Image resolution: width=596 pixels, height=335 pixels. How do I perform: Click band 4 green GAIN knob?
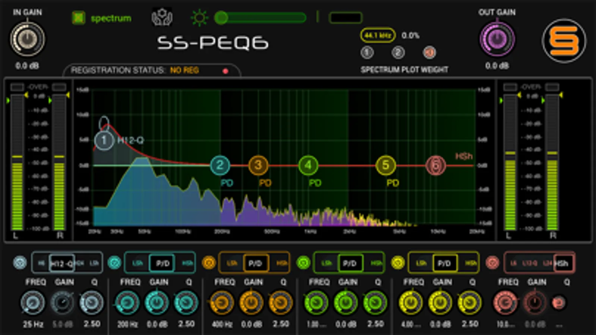346,303
